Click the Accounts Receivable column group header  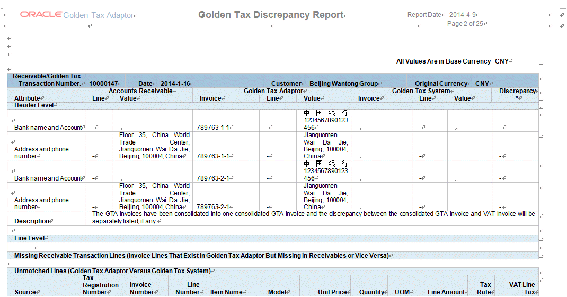pos(140,91)
